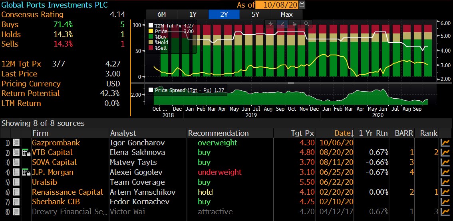Click the underweight recommendation cell
The width and height of the screenshot is (453, 221).
(220, 172)
